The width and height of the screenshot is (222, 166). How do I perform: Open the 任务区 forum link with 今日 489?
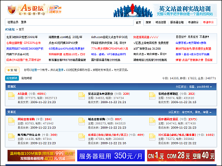pyautogui.click(x=108, y=135)
